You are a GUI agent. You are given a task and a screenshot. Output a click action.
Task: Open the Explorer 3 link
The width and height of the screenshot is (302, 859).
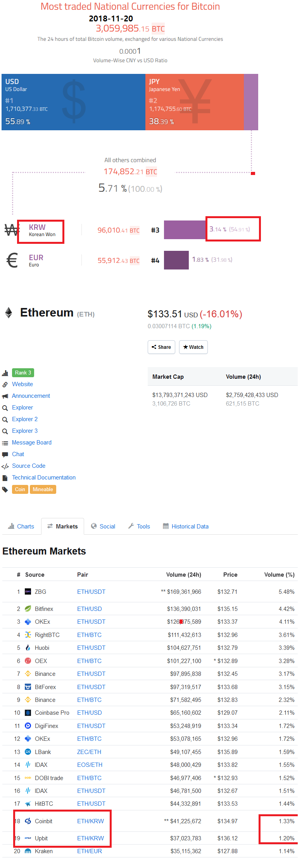coord(25,430)
